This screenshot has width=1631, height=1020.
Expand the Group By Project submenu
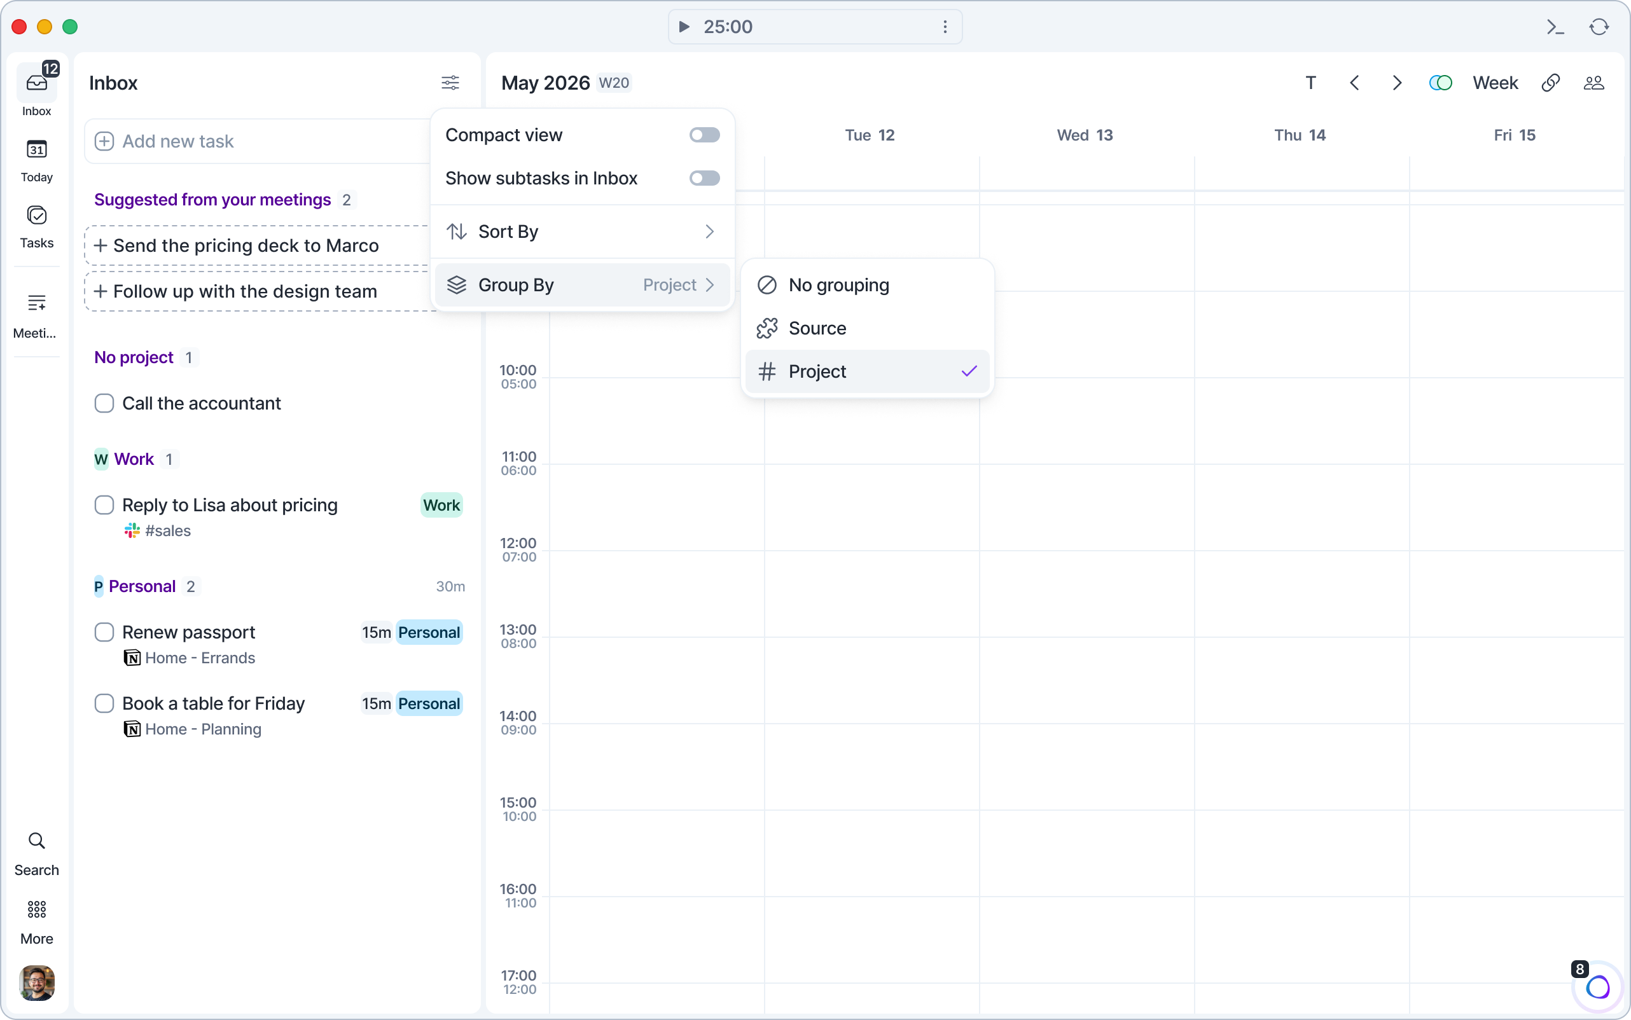[x=581, y=285]
